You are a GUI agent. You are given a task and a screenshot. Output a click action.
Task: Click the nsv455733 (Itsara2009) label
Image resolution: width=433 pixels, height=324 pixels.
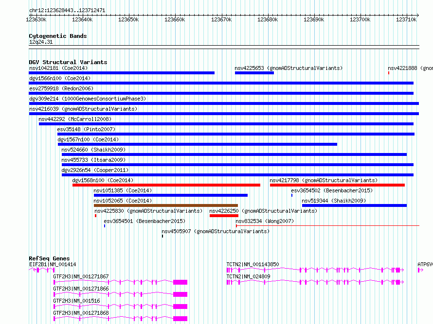93,160
